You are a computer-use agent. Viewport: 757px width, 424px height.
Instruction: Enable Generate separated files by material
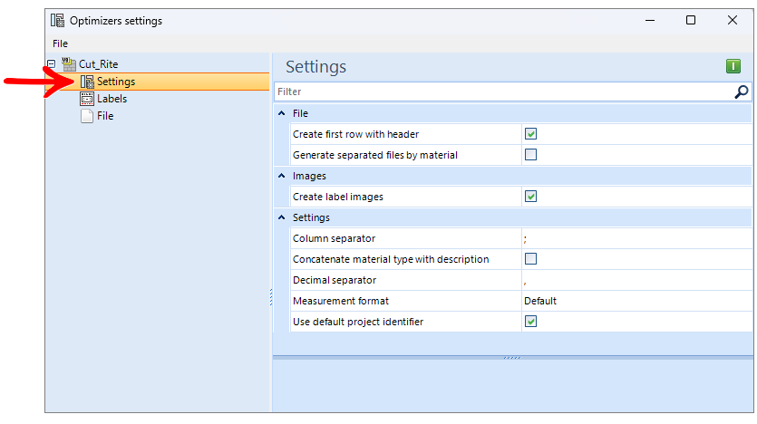pos(530,155)
